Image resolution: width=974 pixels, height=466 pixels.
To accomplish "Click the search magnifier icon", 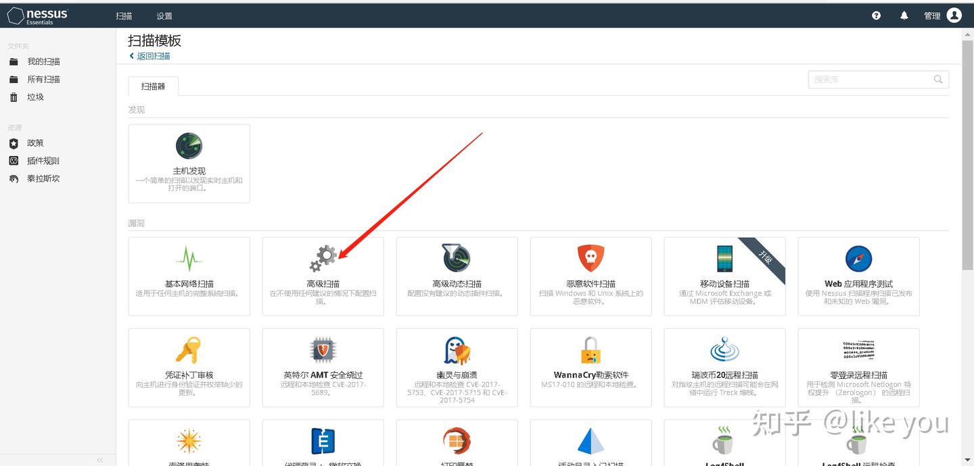I will click(938, 79).
